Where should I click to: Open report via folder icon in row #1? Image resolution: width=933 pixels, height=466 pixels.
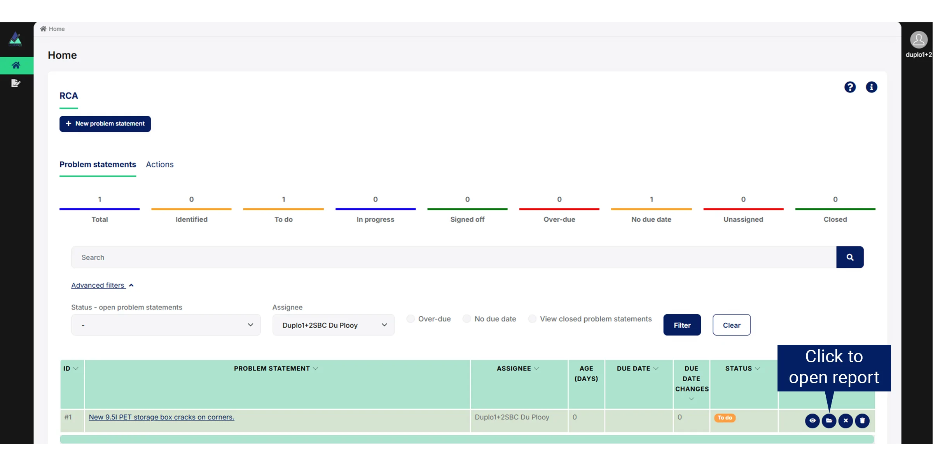click(x=829, y=421)
